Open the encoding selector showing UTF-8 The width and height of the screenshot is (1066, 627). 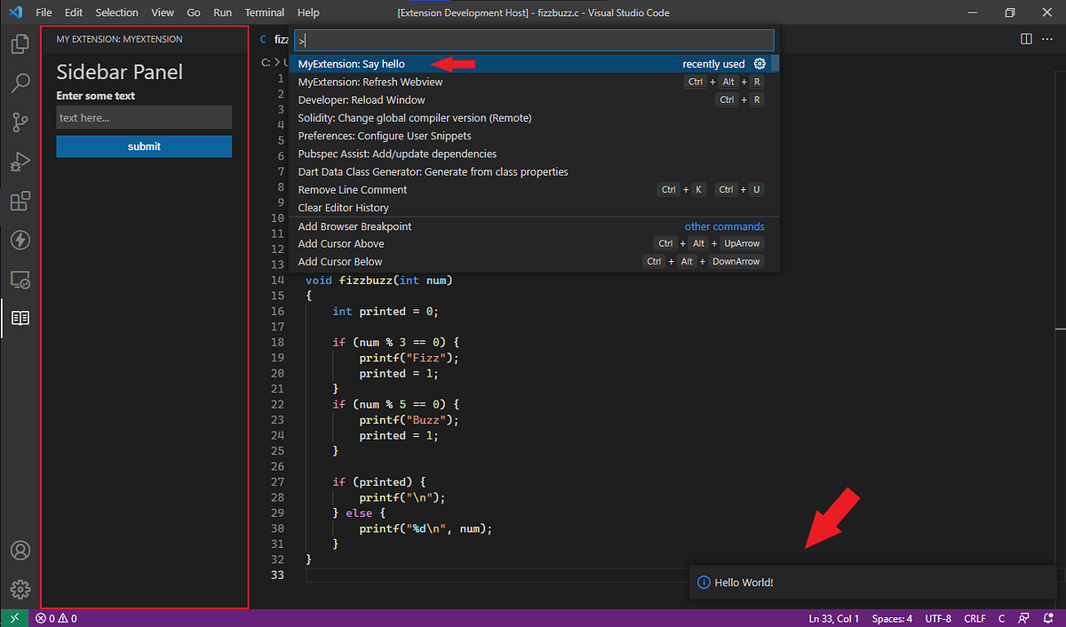coord(938,617)
